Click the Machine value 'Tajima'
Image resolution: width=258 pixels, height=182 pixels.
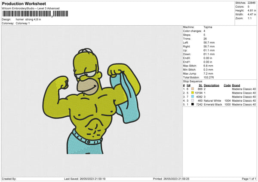pyautogui.click(x=208, y=27)
